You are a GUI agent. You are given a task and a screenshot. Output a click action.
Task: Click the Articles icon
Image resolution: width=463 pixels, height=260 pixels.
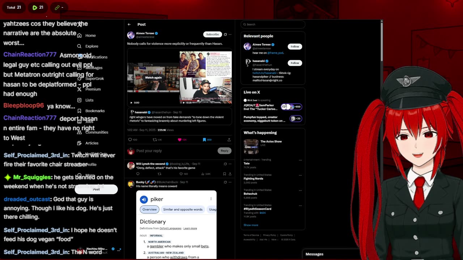tap(79, 143)
